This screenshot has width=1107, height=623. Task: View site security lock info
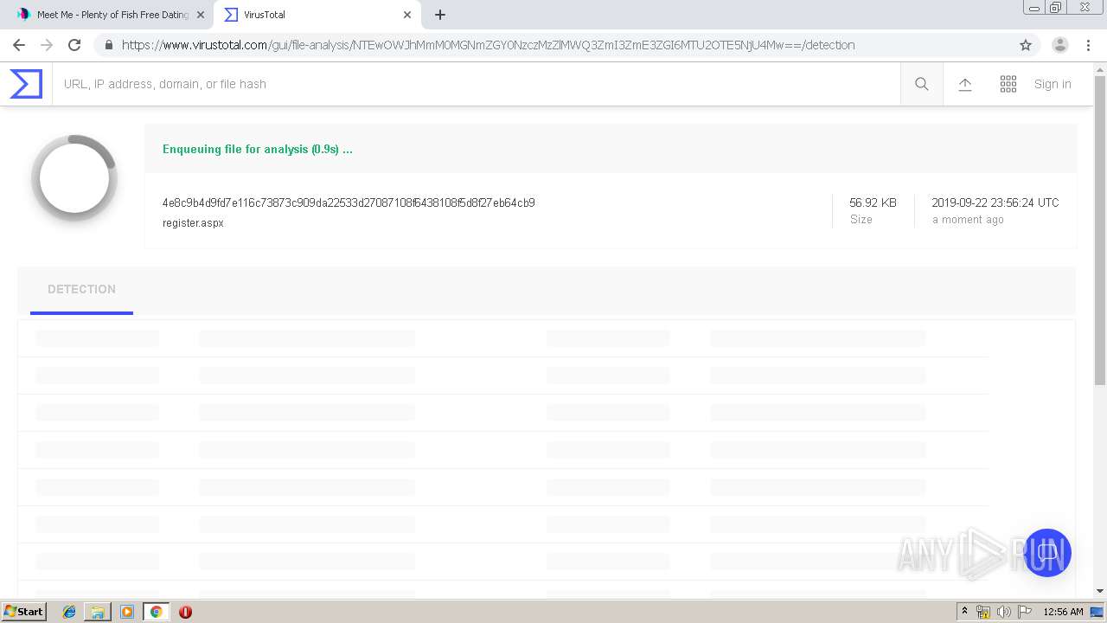[x=108, y=45]
